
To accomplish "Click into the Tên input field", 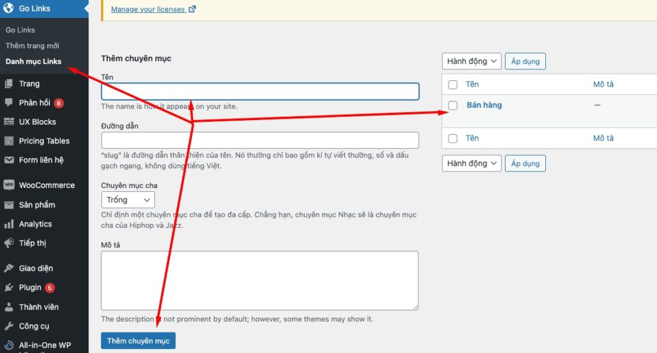I will click(x=260, y=91).
